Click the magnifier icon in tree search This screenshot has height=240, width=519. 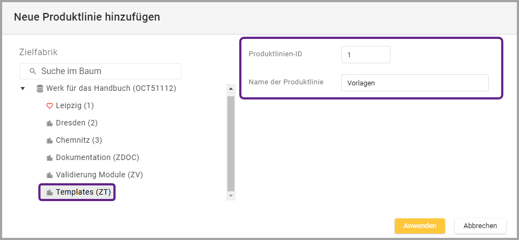(33, 71)
